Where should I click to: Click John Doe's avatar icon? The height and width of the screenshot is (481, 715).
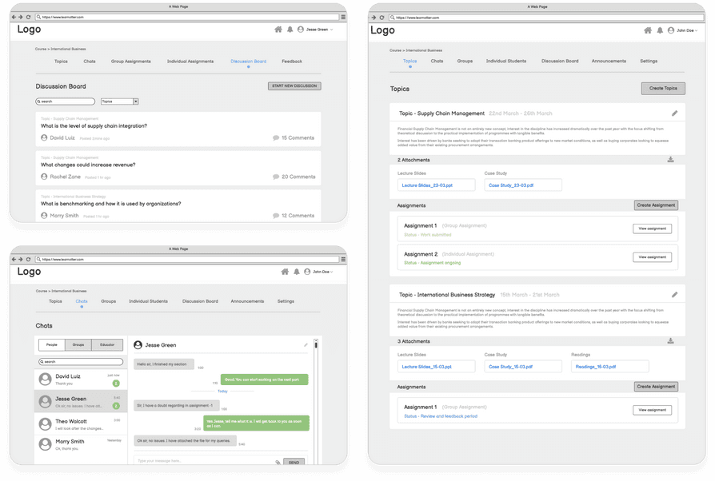pyautogui.click(x=670, y=30)
